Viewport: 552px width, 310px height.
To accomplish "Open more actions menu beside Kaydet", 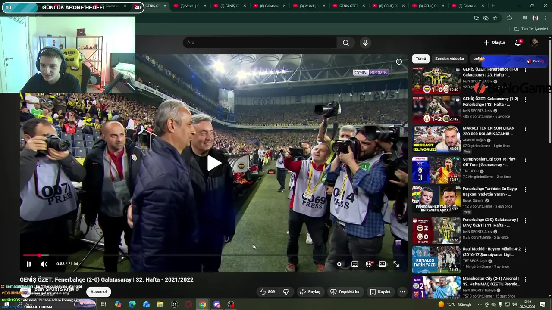I will click(402, 292).
